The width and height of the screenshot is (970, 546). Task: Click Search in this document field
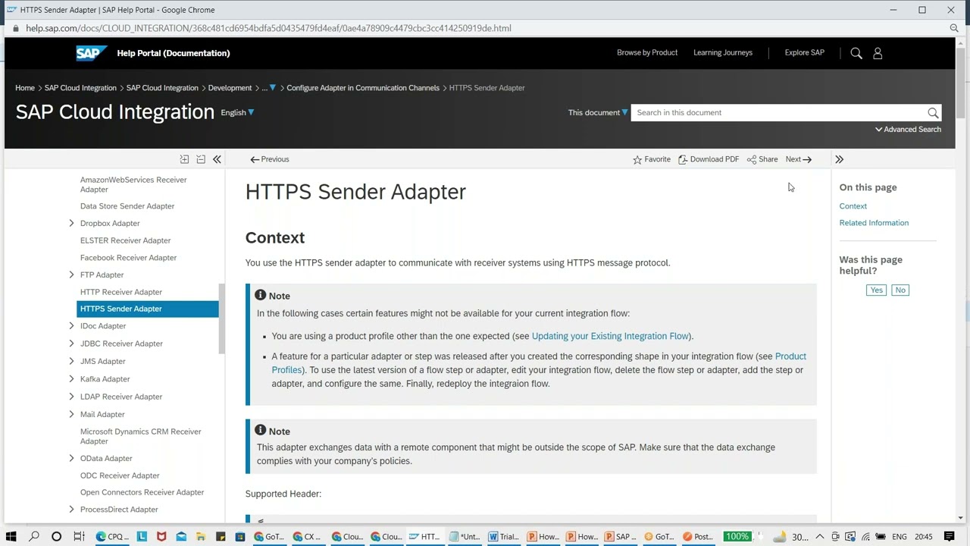779,113
